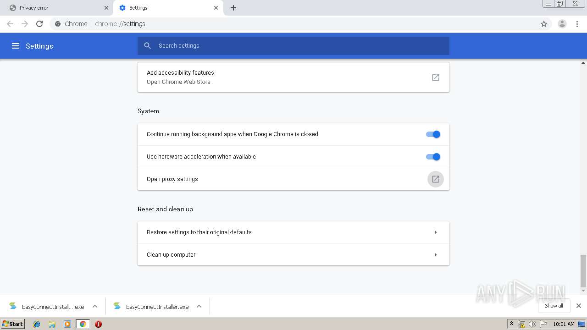
Task: Switch to the Settings tab
Action: click(x=168, y=8)
